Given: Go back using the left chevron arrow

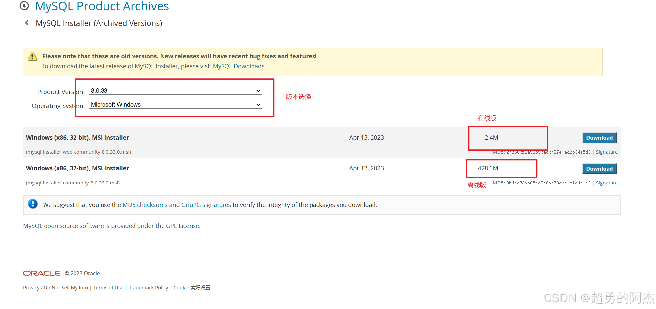Looking at the screenshot, I should coord(27,23).
